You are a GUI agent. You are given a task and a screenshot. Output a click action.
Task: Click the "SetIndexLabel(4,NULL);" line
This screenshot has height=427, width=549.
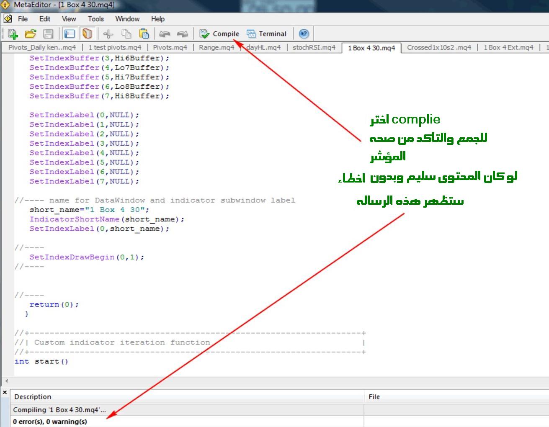point(84,153)
